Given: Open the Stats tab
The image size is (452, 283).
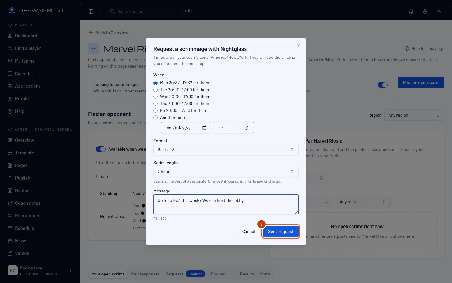Looking at the screenshot, I should [265, 274].
